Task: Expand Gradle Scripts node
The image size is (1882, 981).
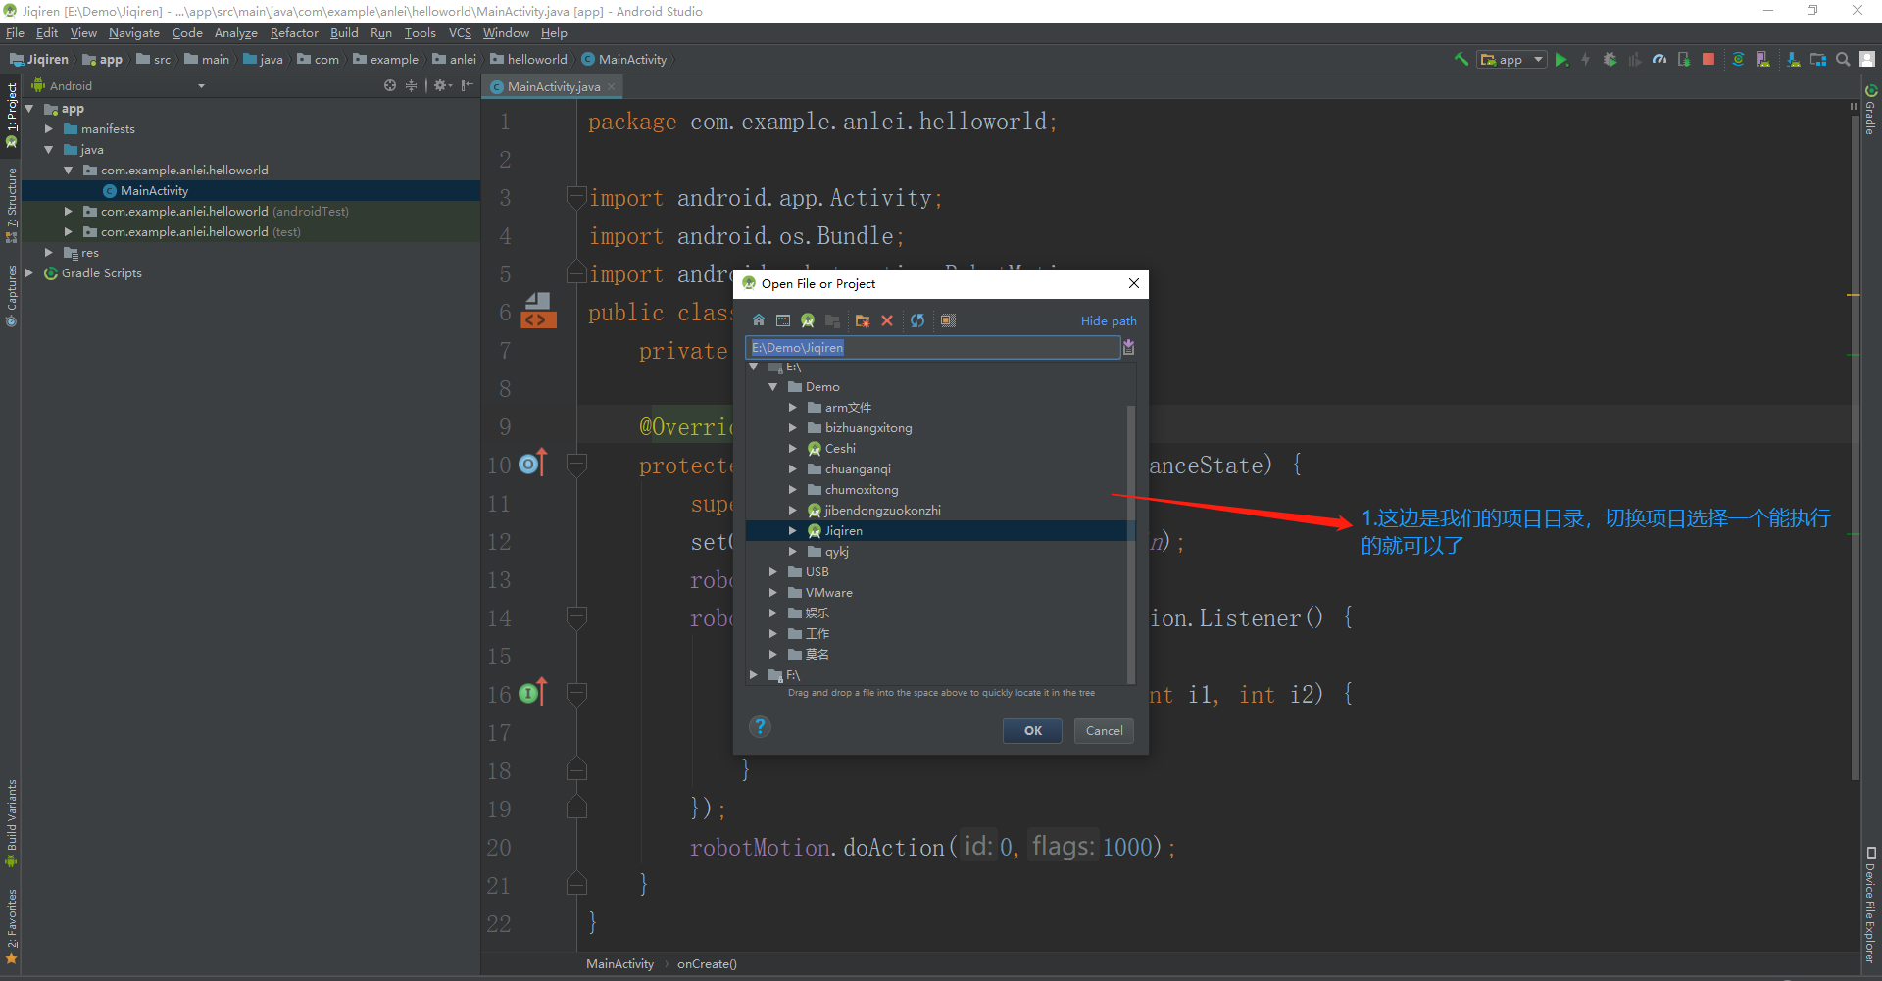Action: click(29, 273)
